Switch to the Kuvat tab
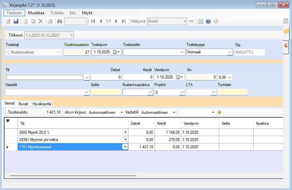Image resolution: width=292 pixels, height=190 pixels. (x=23, y=104)
